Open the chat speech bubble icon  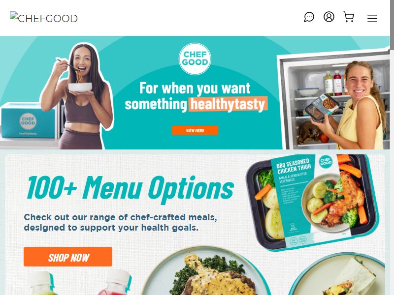pos(309,17)
